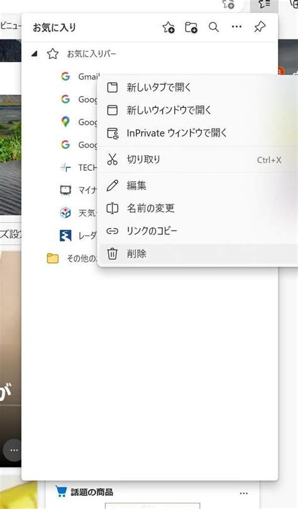Select the お気に入りバー folder row
This screenshot has width=298, height=509.
pos(150,54)
